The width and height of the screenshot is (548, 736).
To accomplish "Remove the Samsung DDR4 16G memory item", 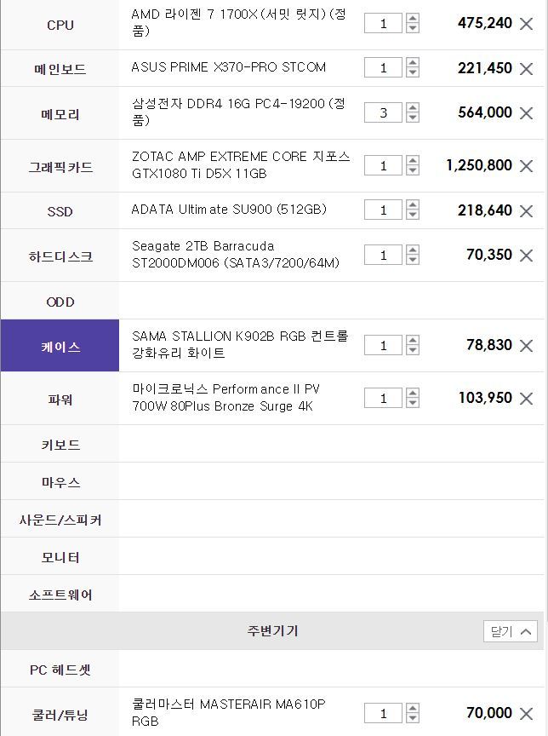I will [526, 113].
